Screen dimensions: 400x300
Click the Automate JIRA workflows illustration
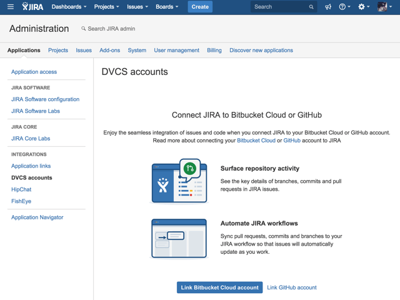(179, 239)
